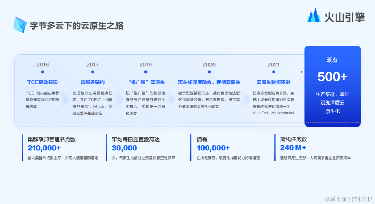Click the blue crystal icon beside the slide title
The width and height of the screenshot is (375, 204).
[20, 25]
